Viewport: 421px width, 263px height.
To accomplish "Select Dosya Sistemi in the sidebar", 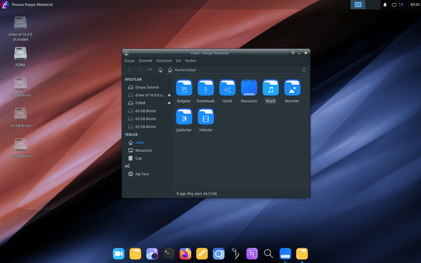I will 147,87.
